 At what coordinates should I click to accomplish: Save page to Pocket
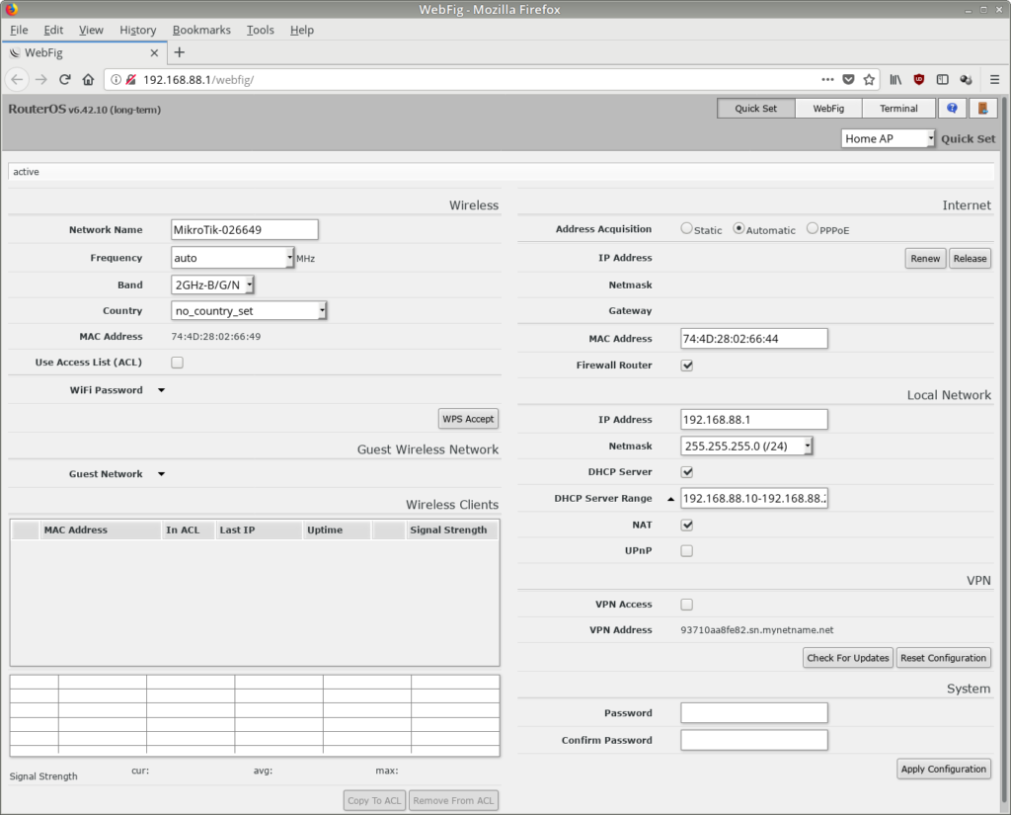click(848, 79)
